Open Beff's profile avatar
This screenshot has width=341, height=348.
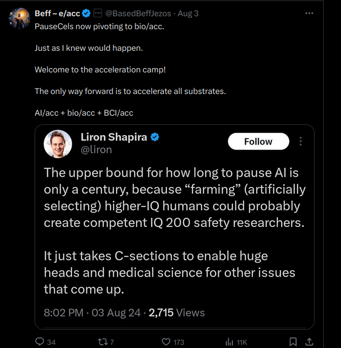point(19,18)
